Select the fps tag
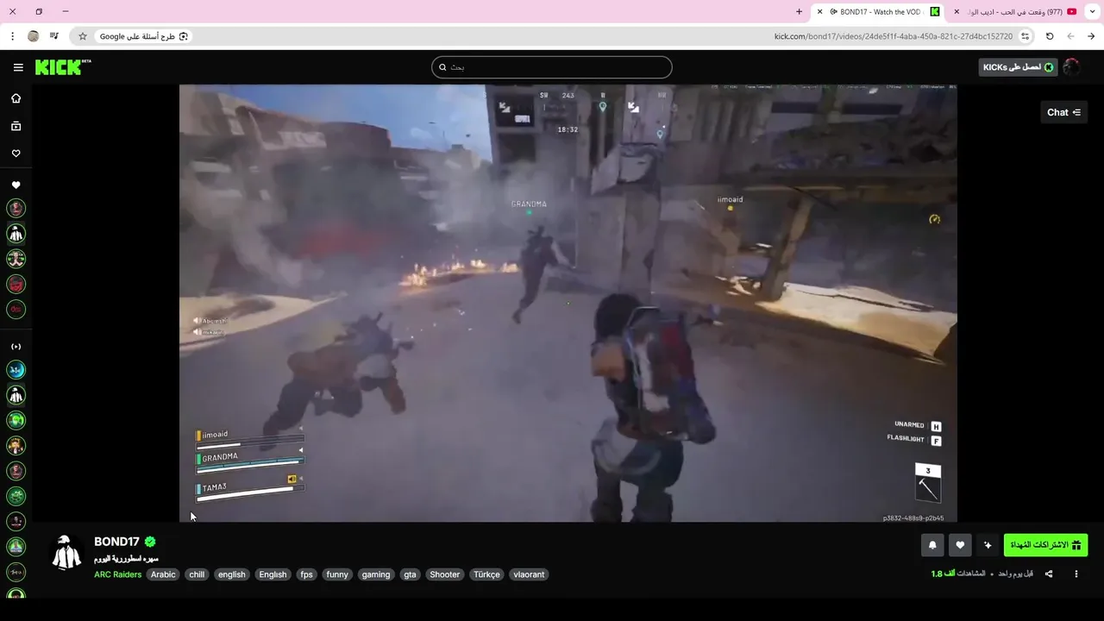1104x621 pixels. click(306, 574)
